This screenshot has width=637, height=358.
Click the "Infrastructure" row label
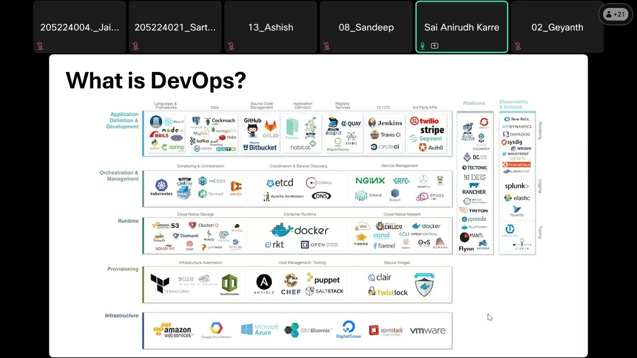(x=122, y=315)
